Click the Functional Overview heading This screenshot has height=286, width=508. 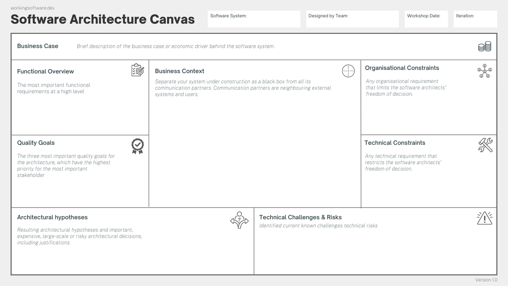45,71
